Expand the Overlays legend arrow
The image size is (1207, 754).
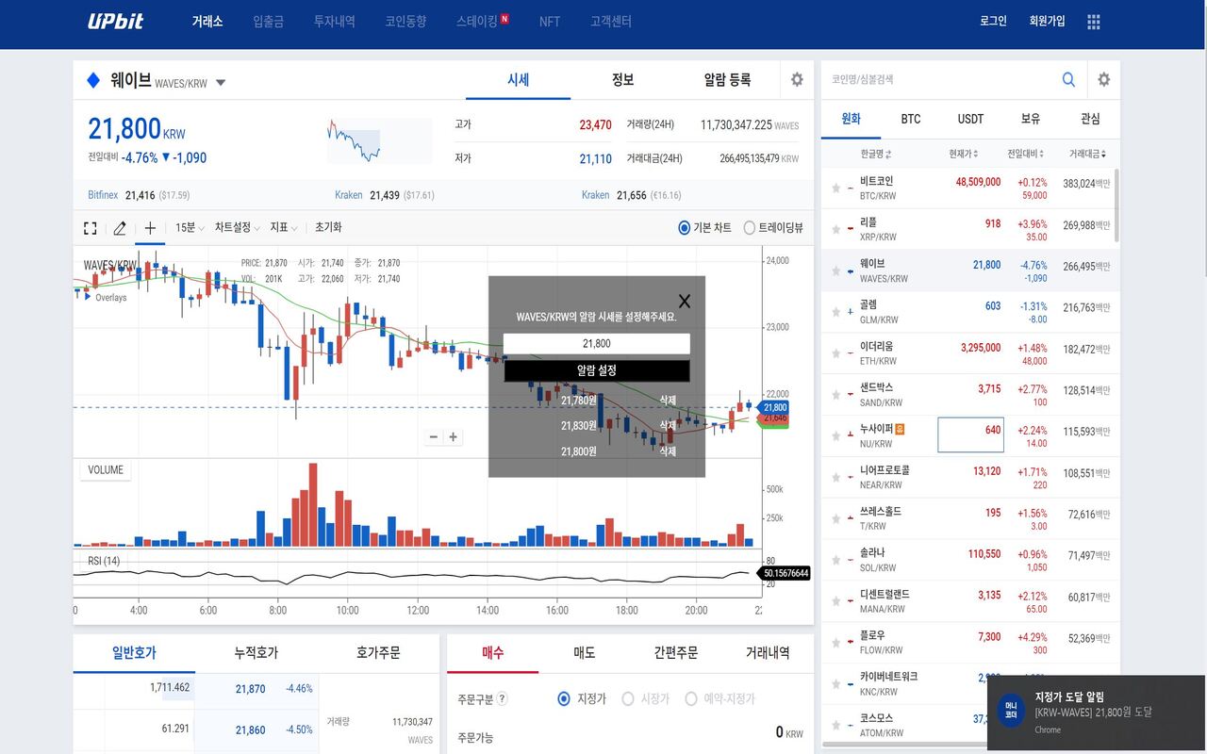pyautogui.click(x=88, y=297)
